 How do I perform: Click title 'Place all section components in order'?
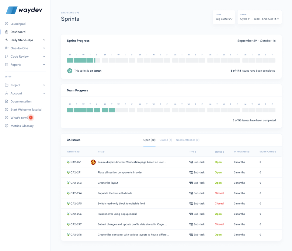120,172
